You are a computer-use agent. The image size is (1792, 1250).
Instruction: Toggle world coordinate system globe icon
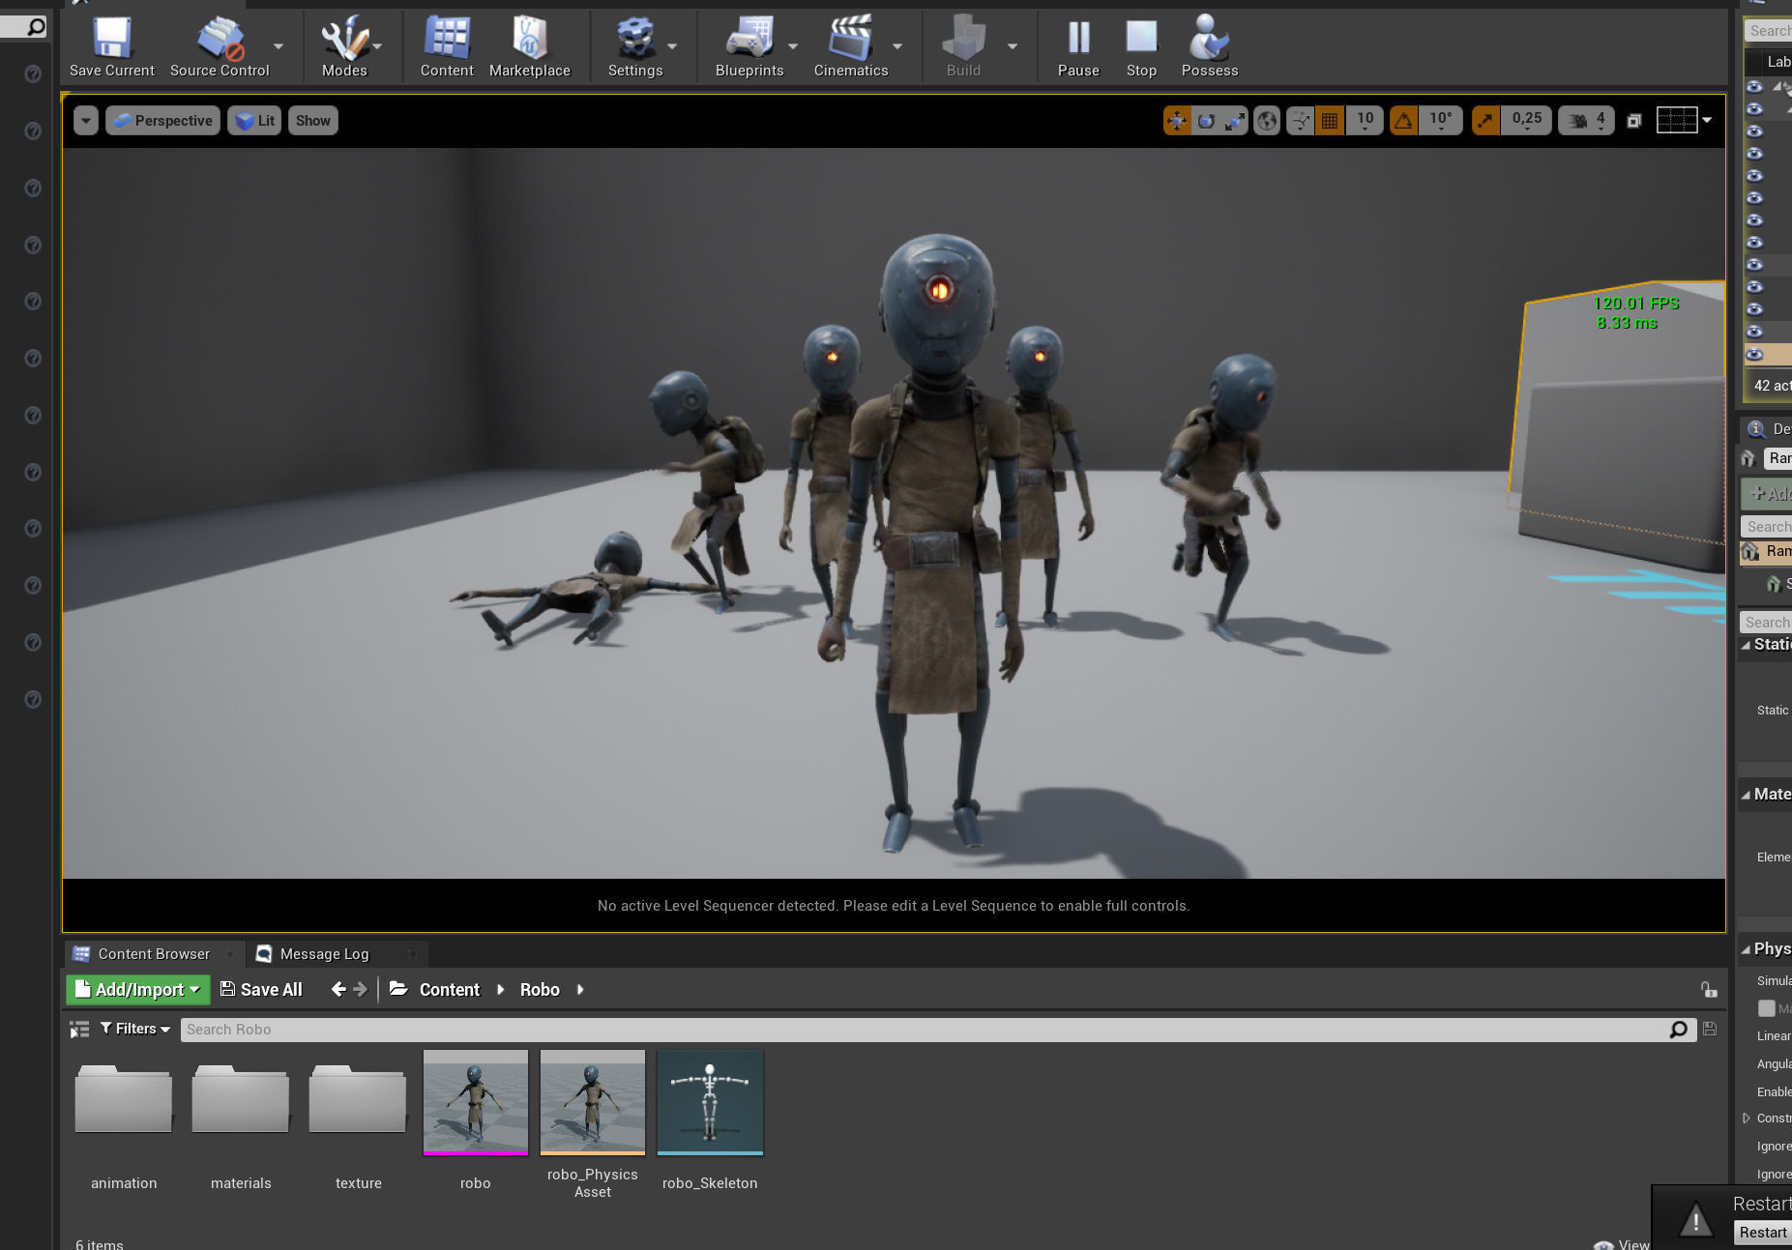click(x=1267, y=121)
